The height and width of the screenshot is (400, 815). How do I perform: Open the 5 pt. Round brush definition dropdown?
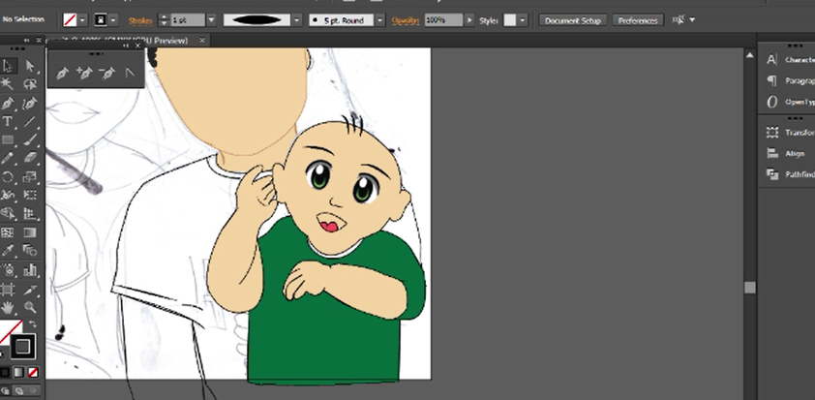(380, 20)
